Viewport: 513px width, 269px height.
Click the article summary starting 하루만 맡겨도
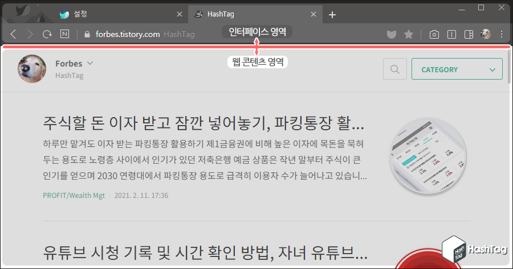[x=205, y=160]
